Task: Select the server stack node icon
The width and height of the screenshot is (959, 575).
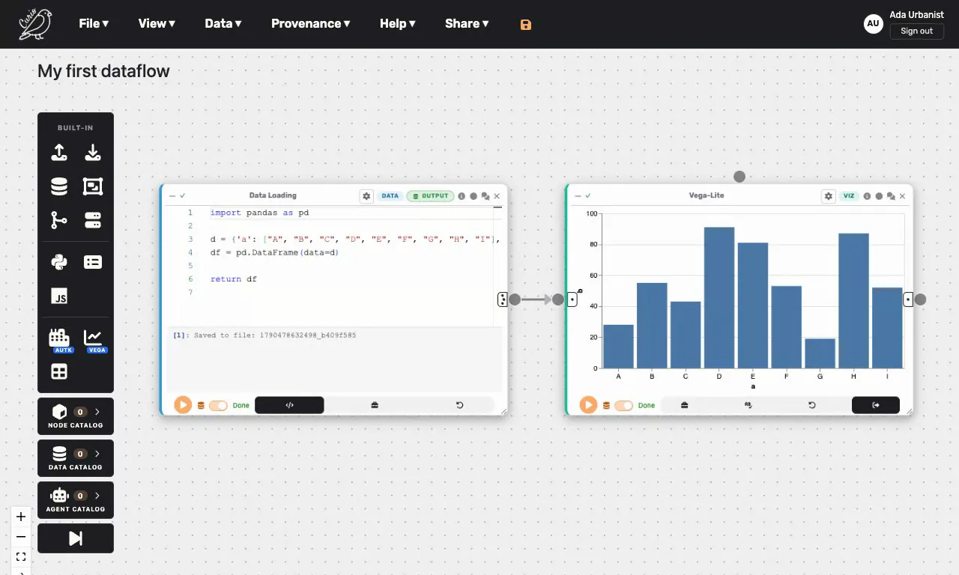Action: 93,220
